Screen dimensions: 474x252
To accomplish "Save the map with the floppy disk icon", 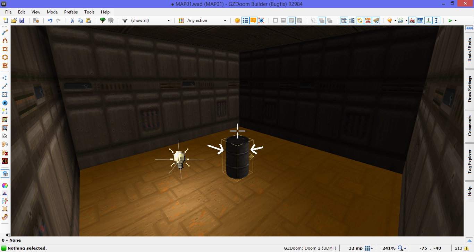I will coord(22,20).
